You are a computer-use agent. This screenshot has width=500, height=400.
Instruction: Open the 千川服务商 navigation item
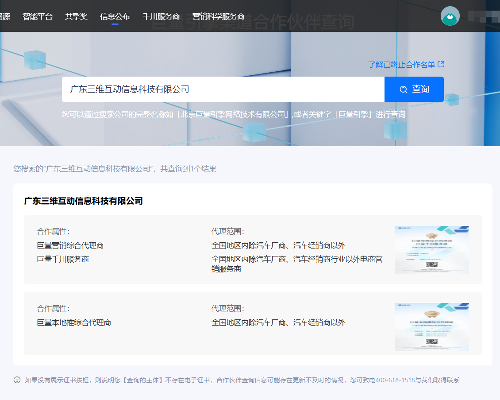coord(161,16)
